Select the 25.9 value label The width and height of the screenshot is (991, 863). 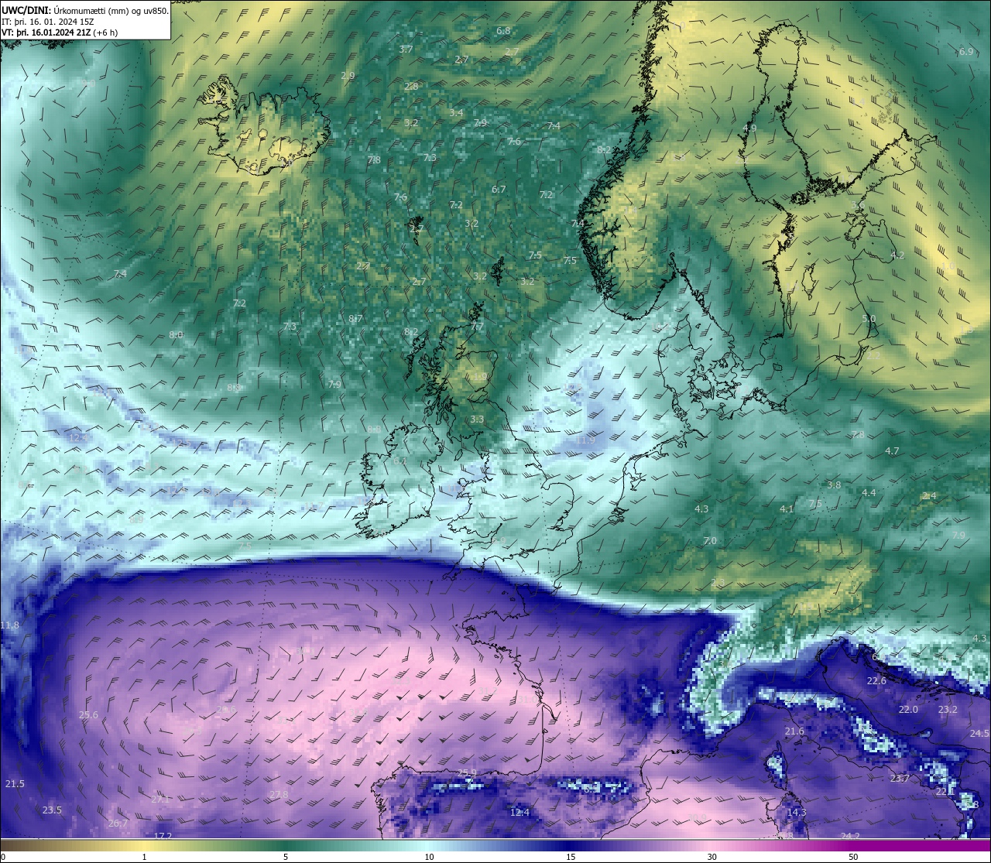tap(468, 773)
